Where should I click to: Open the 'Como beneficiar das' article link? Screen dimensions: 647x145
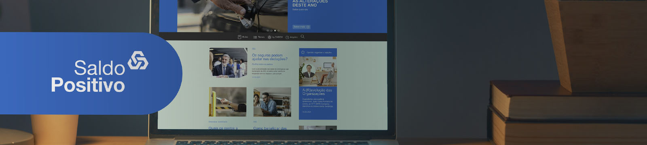(x=270, y=128)
